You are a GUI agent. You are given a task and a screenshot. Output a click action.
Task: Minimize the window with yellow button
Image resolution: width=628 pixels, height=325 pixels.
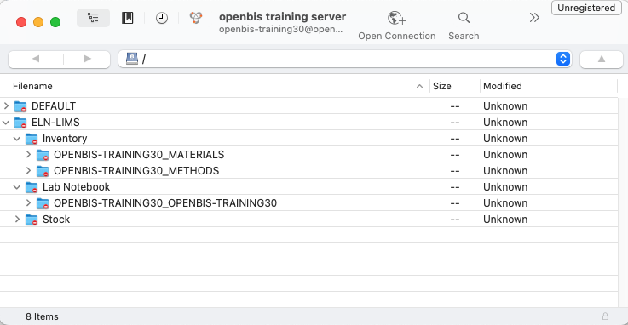pyautogui.click(x=38, y=22)
